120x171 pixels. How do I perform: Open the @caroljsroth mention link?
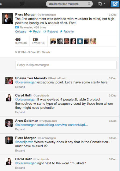point(24,142)
